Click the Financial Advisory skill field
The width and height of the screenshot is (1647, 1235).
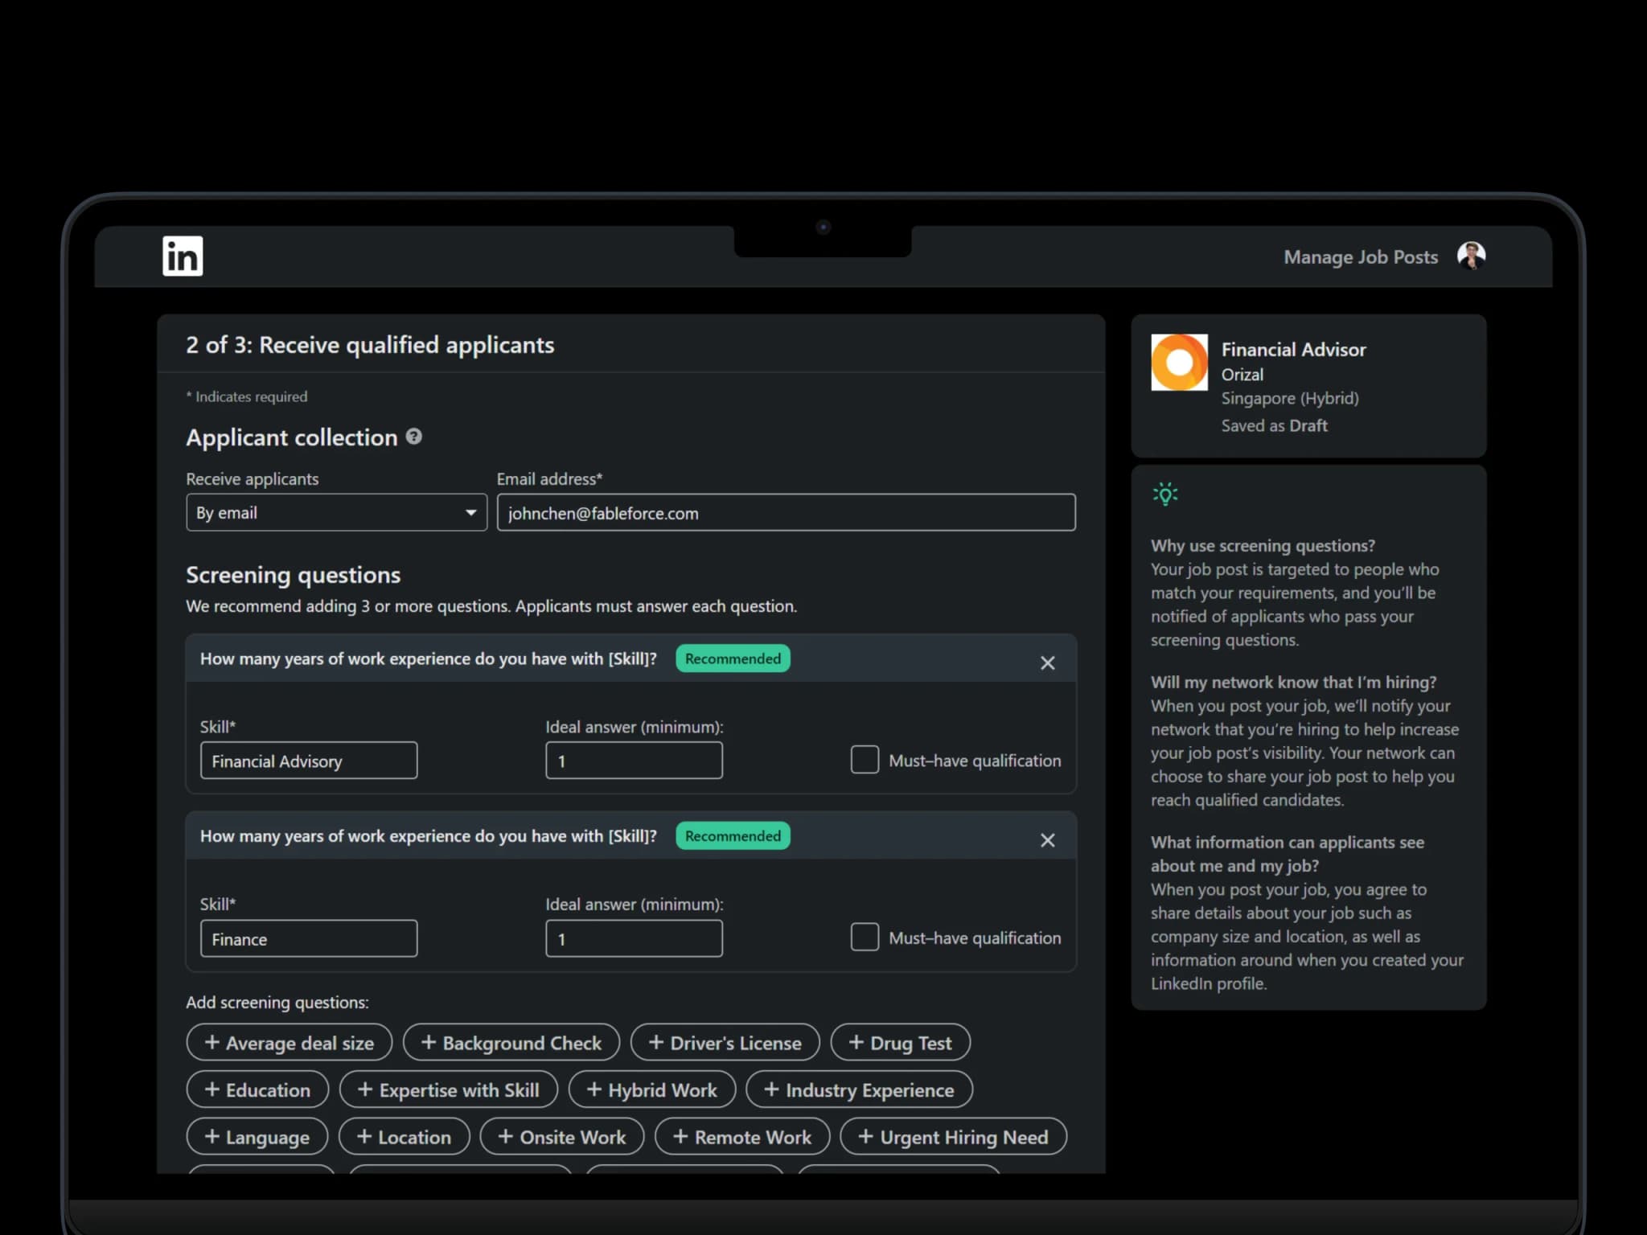[309, 761]
